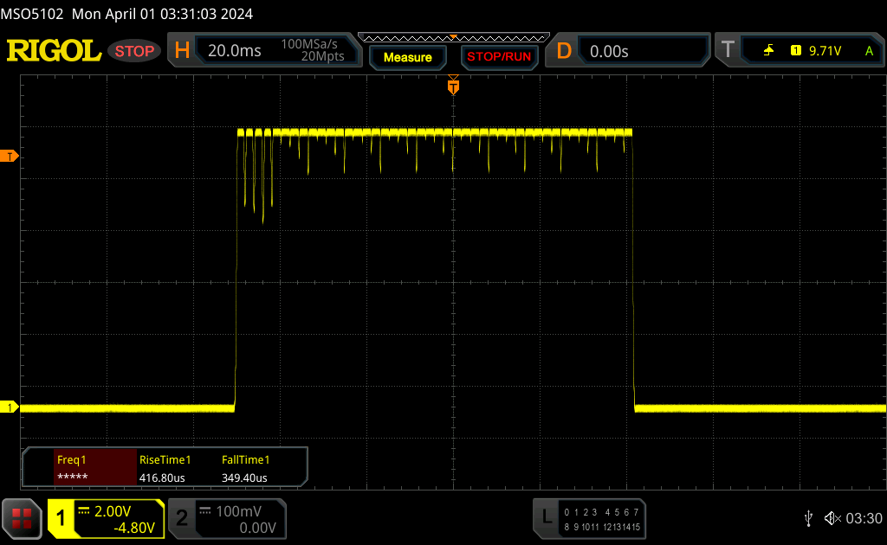
Task: Click the yellow channel 1 ground marker
Action: tap(9, 407)
